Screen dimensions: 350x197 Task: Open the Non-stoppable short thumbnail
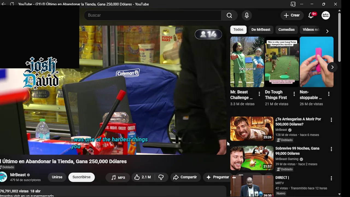click(x=316, y=62)
